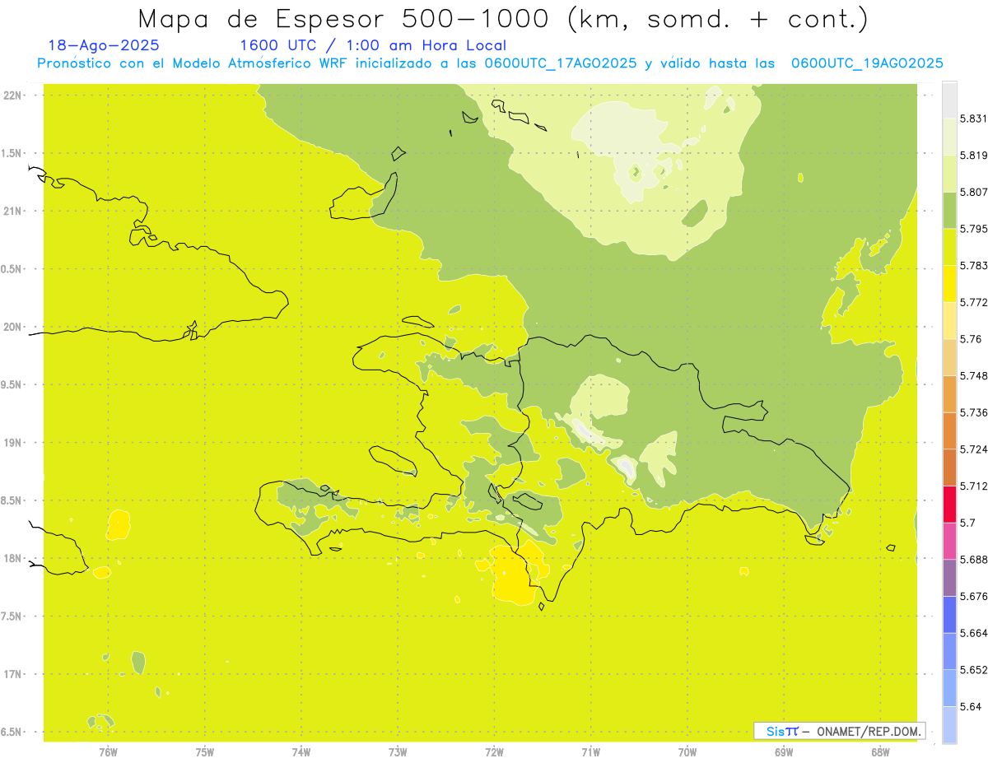Click the longitude axis label 69W
988x763 pixels.
click(x=784, y=751)
